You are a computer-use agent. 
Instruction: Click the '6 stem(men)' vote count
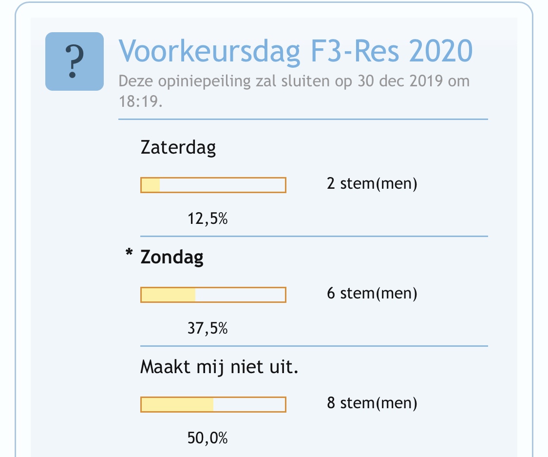tap(372, 294)
